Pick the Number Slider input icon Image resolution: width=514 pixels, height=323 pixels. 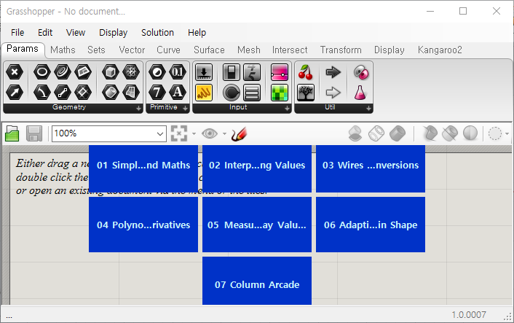[x=204, y=72]
